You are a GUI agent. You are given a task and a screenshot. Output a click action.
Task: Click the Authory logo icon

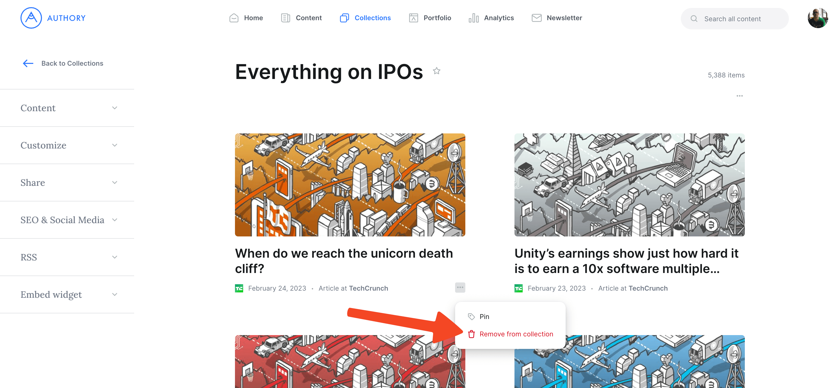point(31,18)
